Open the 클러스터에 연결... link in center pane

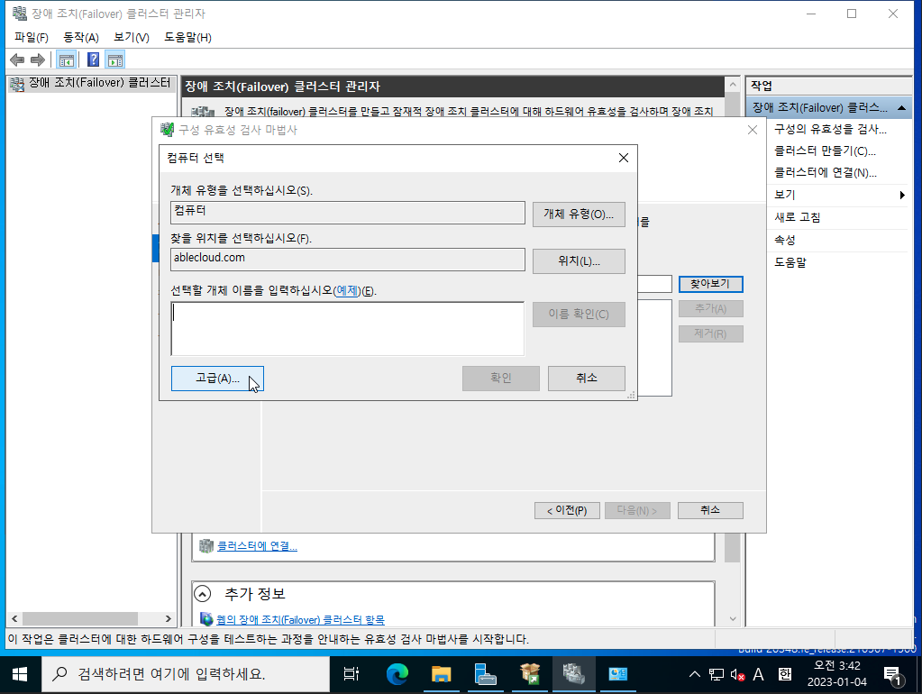[x=257, y=546]
